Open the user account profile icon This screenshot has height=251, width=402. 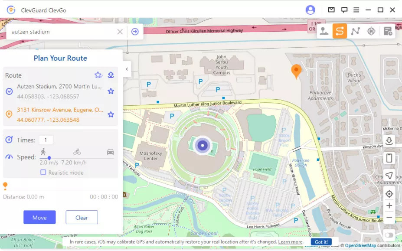(310, 10)
